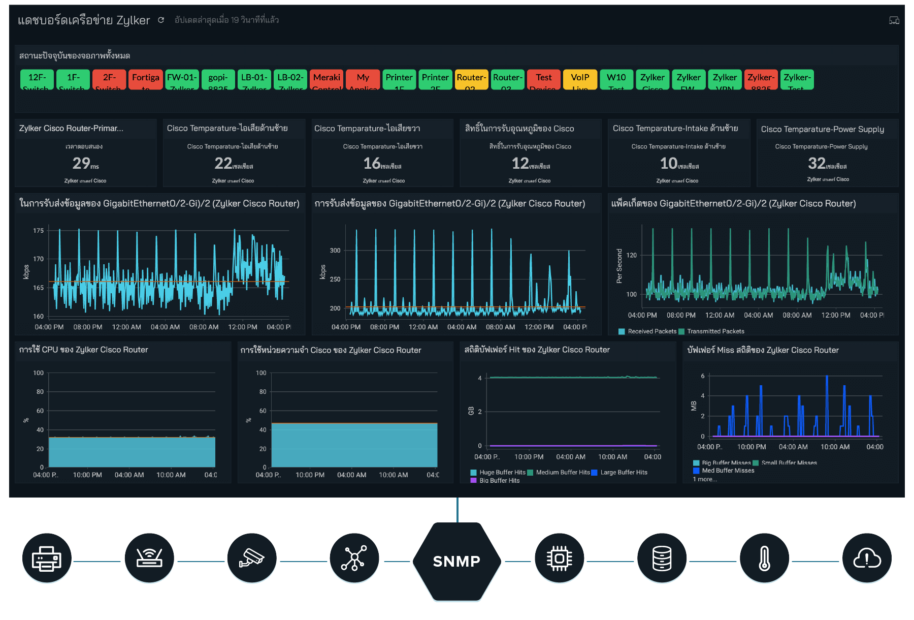This screenshot has width=914, height=620.
Task: Click the VoIP Live status tile
Action: click(x=580, y=80)
